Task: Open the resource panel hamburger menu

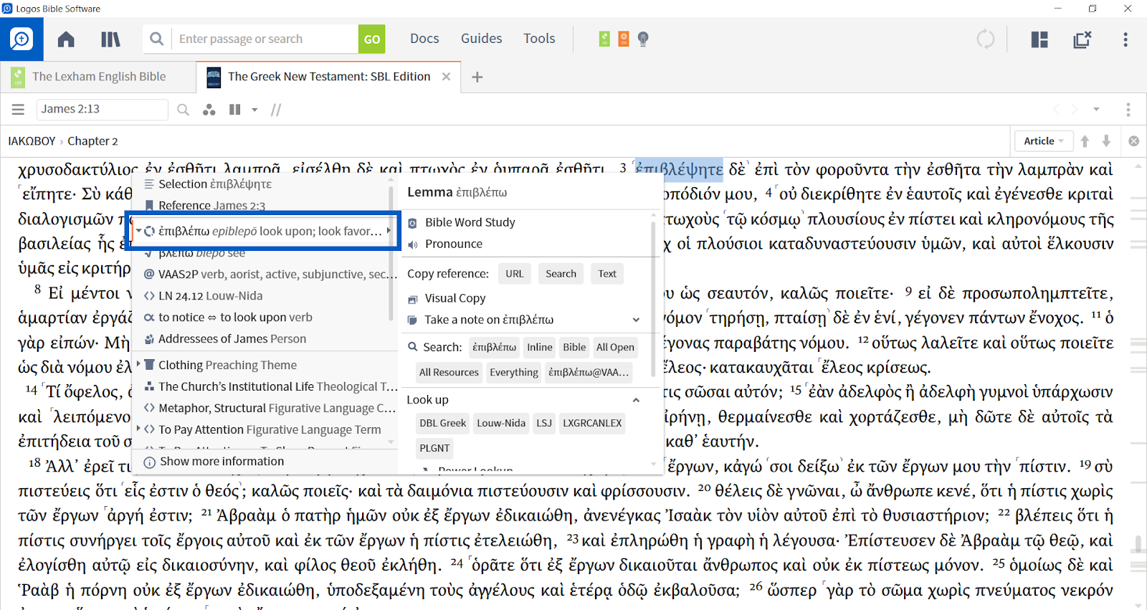Action: coord(18,110)
